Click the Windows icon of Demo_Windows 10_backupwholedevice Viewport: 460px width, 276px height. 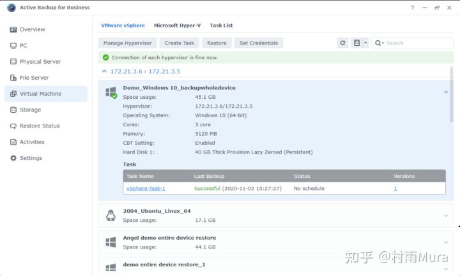[x=111, y=92]
